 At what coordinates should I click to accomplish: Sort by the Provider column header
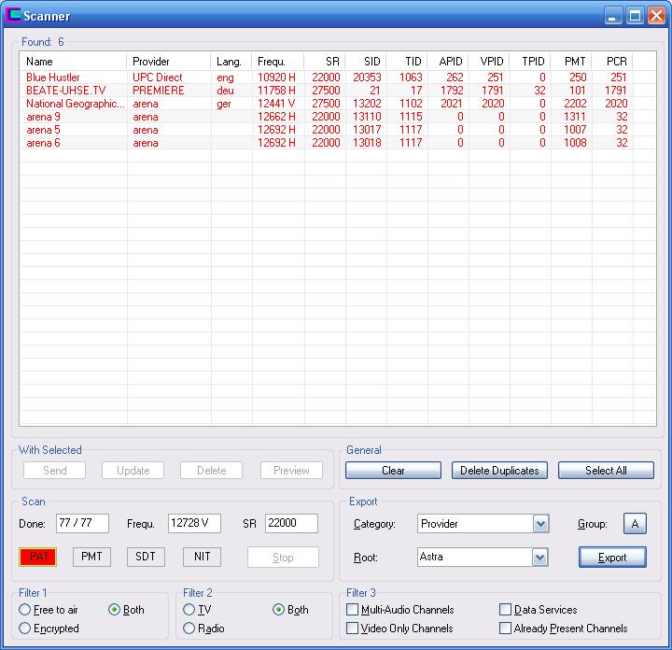(x=168, y=62)
